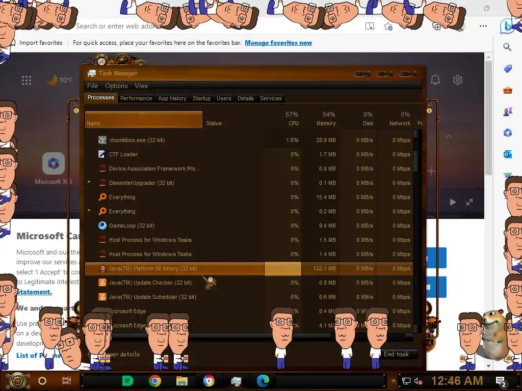Add page to favorites star icon
Screen dimensions: 522x391
pyautogui.click(x=388, y=26)
